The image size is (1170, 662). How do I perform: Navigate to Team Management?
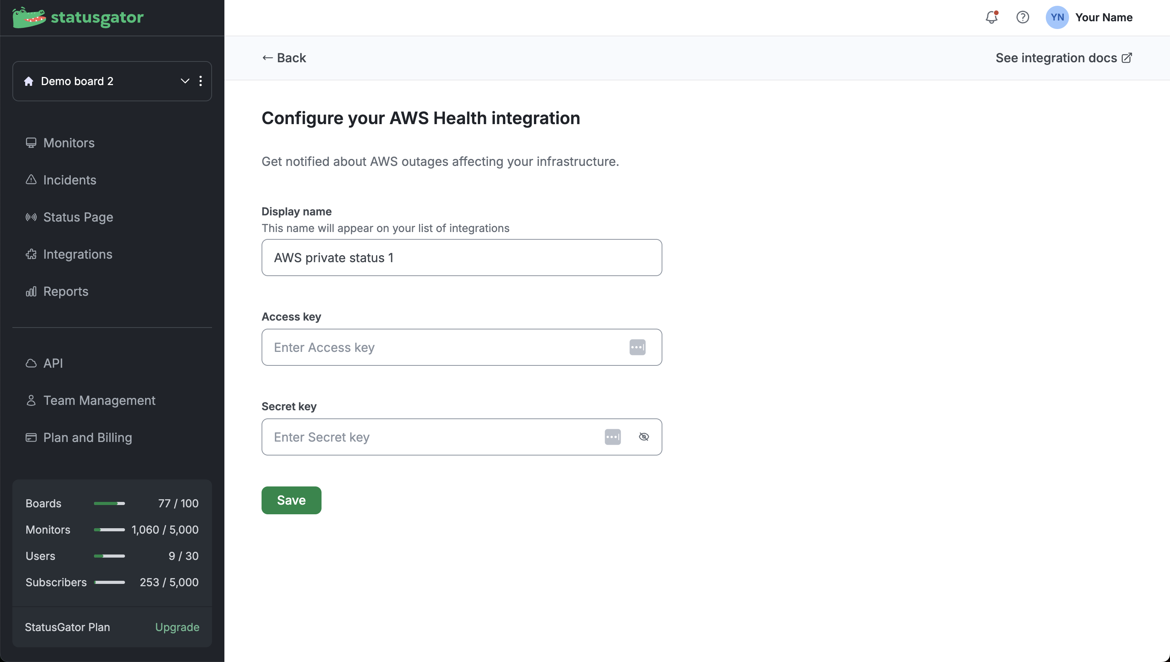(99, 401)
